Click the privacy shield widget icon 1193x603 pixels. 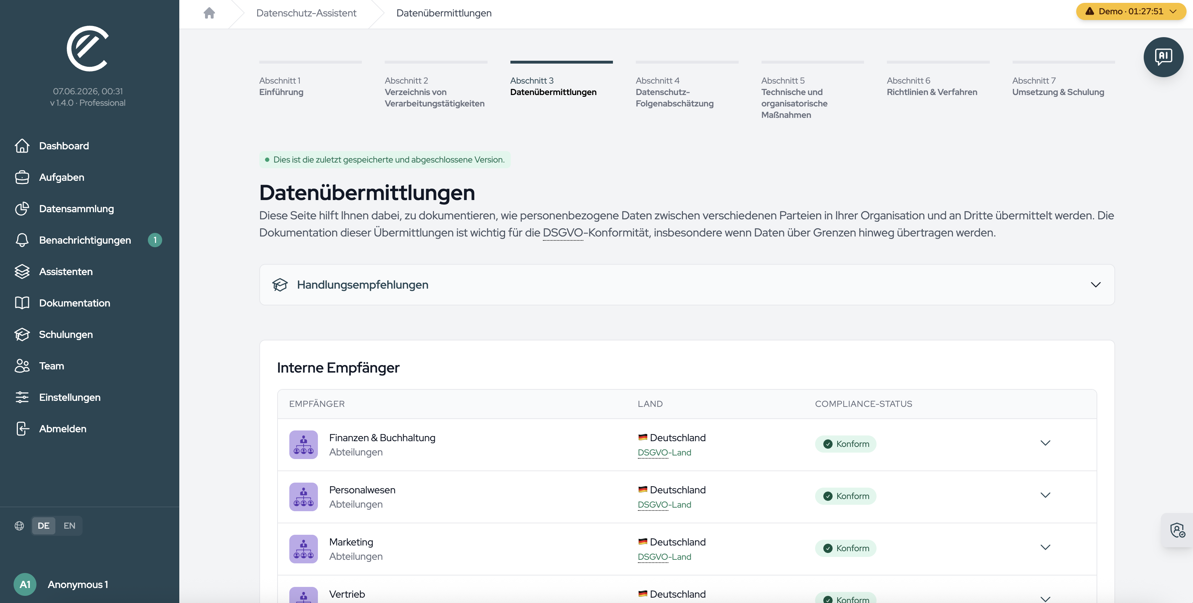[1177, 530]
